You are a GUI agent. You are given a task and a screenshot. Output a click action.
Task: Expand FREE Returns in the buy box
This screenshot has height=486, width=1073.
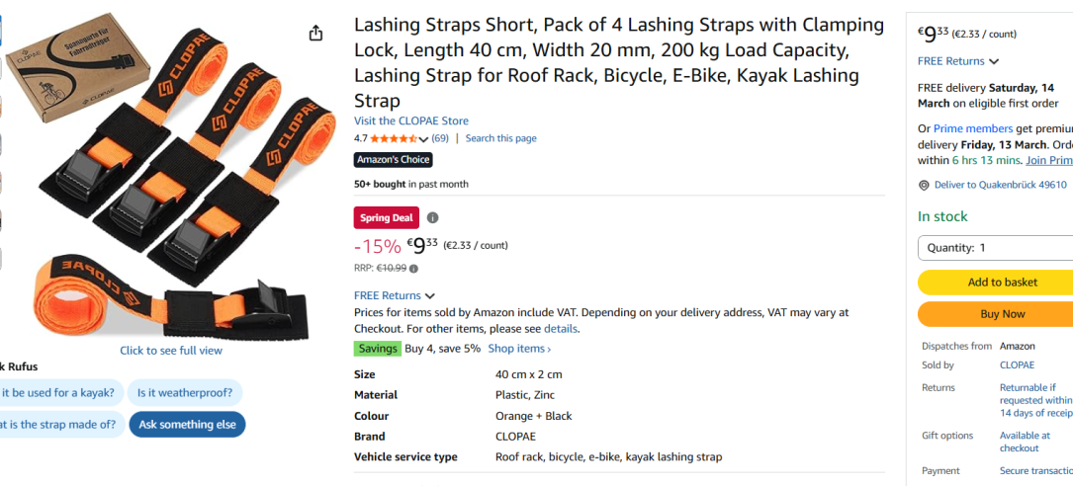pyautogui.click(x=958, y=61)
